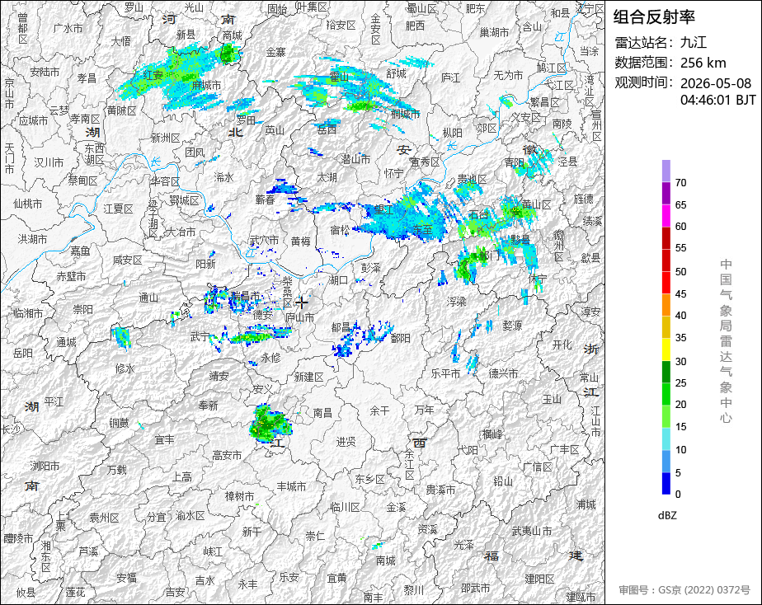Click the 大冶市 city label
This screenshot has width=762, height=605.
181,232
